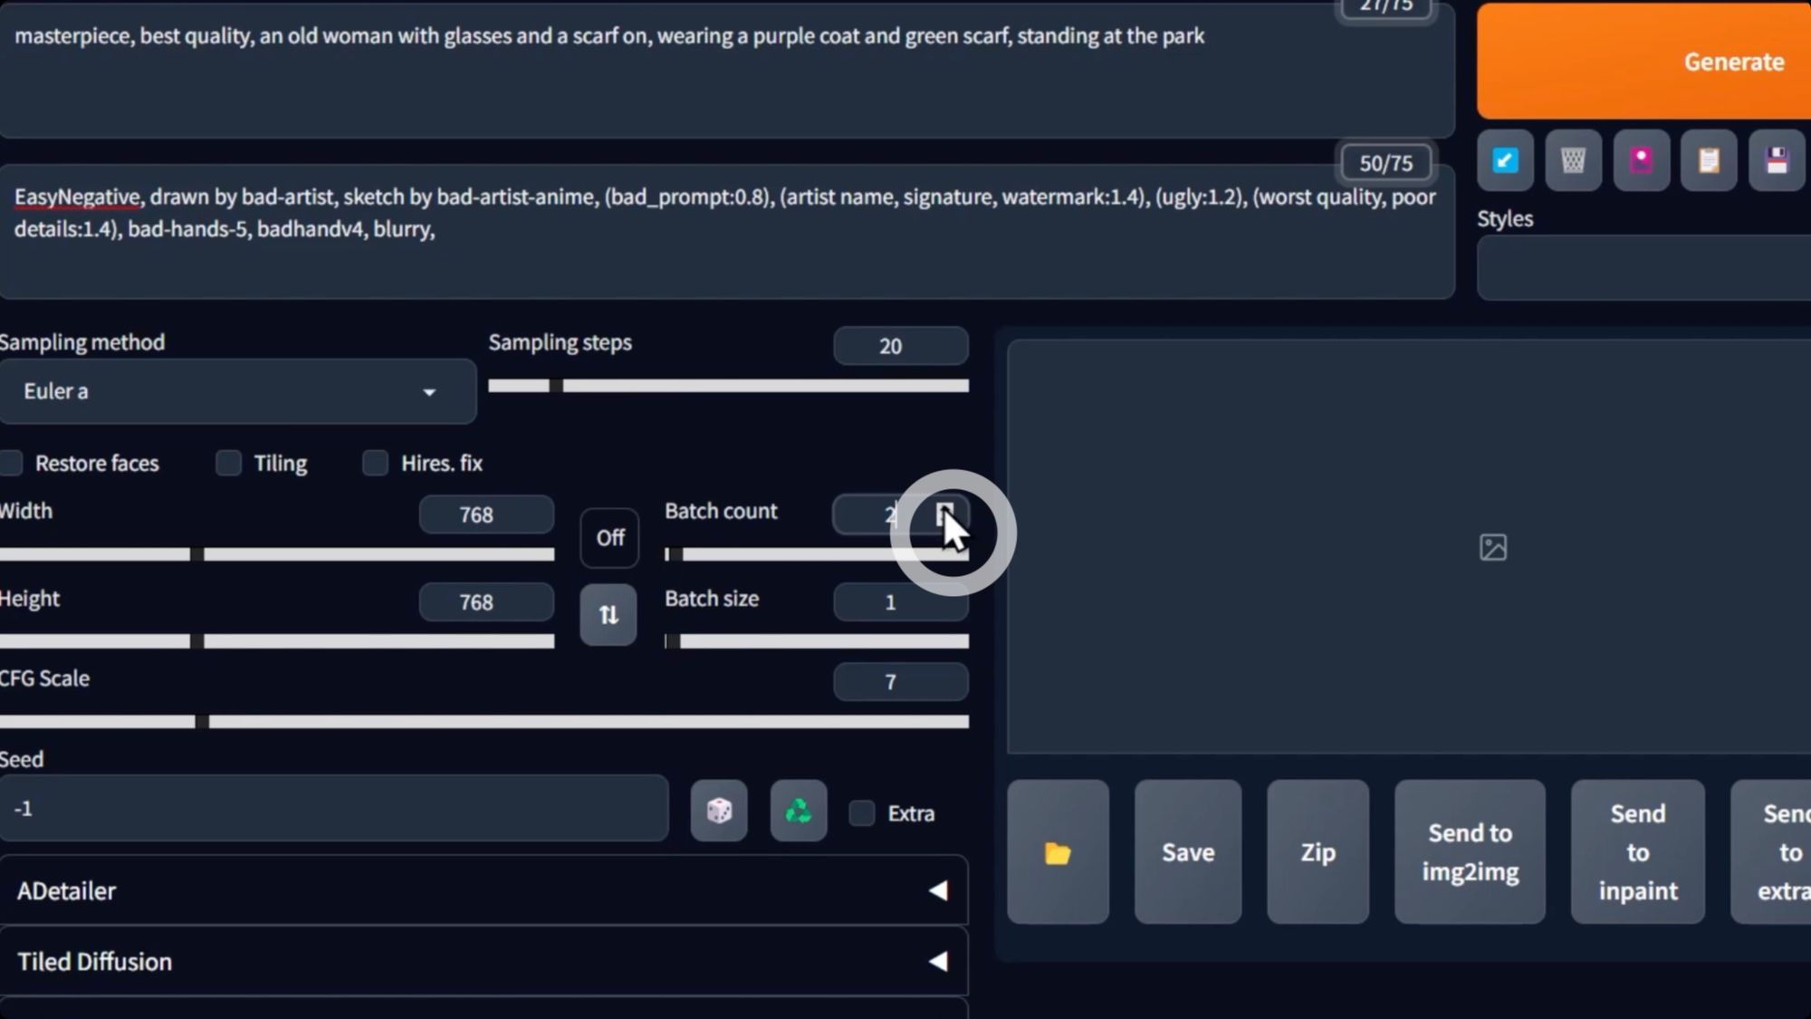The width and height of the screenshot is (1811, 1019).
Task: Open the pink extra networks icon
Action: coord(1641,161)
